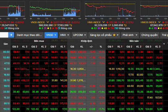Open the Trái phiếu tab
168x112 pixels.
pyautogui.click(x=164, y=35)
